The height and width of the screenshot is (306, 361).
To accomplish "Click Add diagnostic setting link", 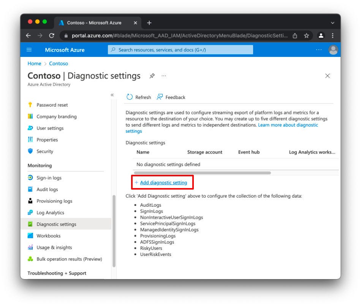I will 163,182.
